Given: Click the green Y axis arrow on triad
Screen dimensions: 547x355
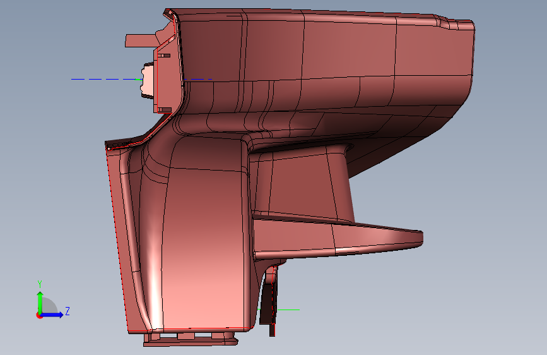Looking at the screenshot, I should 40,303.
